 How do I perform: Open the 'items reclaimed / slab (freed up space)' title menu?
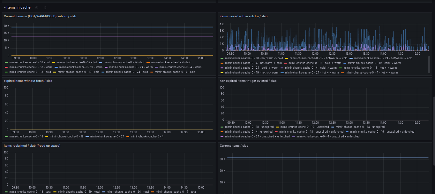tap(32, 146)
